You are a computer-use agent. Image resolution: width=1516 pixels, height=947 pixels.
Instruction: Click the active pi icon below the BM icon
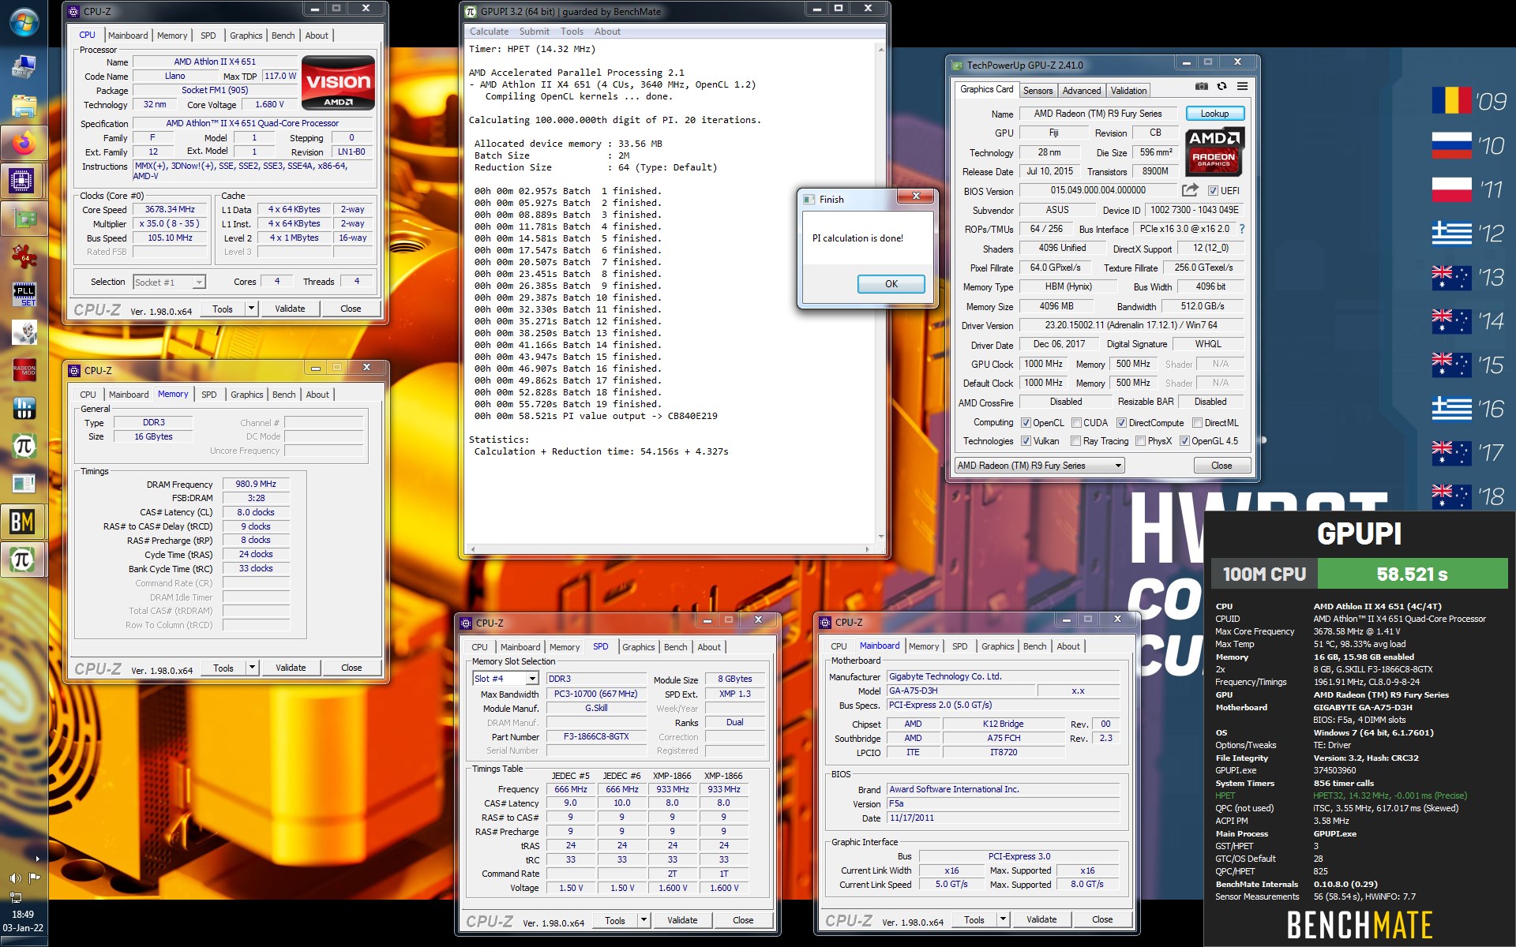22,560
